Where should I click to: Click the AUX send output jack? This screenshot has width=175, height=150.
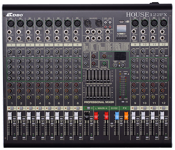[x=87, y=38]
